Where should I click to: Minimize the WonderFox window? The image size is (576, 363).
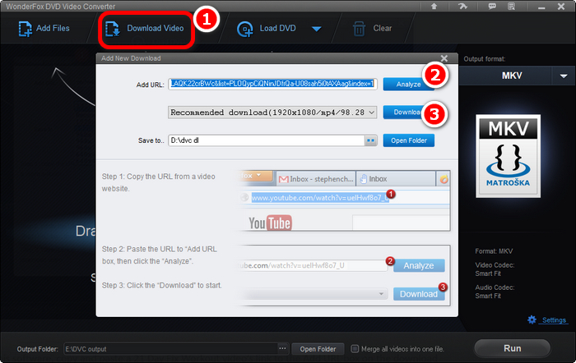click(x=541, y=7)
